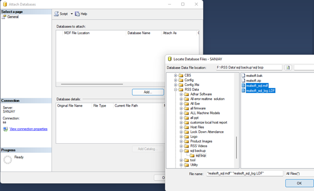Click the General page icon
The image size is (314, 191).
click(x=4, y=17)
